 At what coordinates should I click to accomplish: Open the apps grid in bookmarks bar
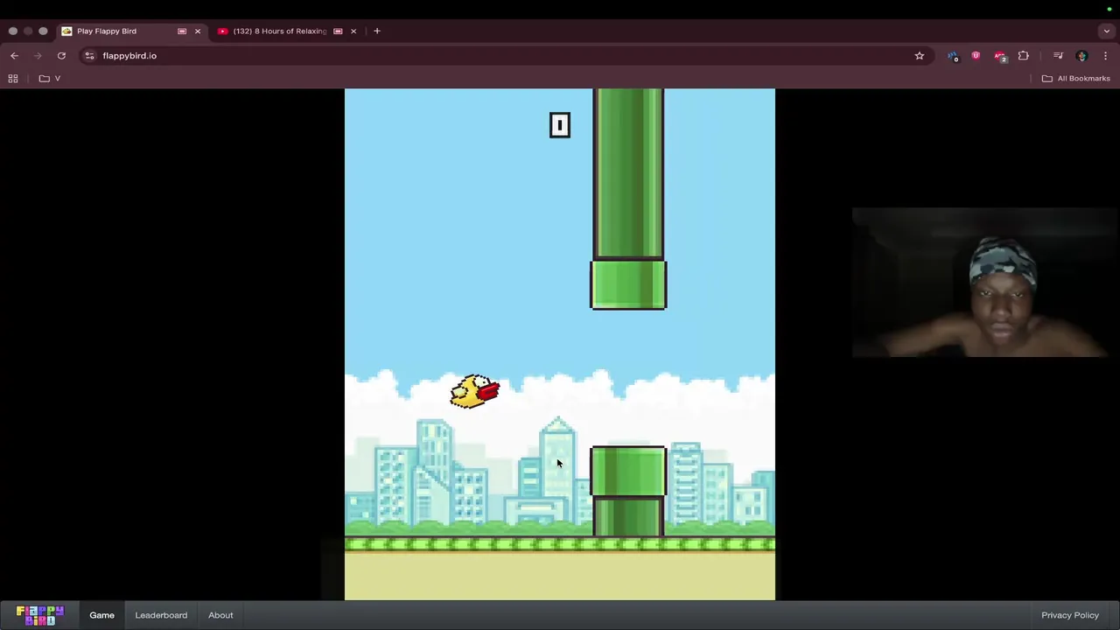[13, 78]
